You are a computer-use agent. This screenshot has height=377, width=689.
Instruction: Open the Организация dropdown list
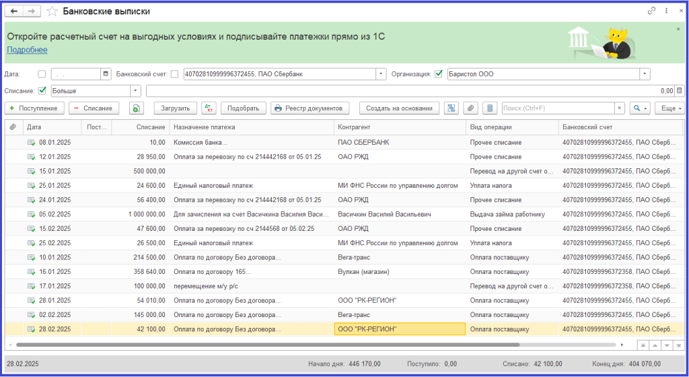click(x=645, y=74)
